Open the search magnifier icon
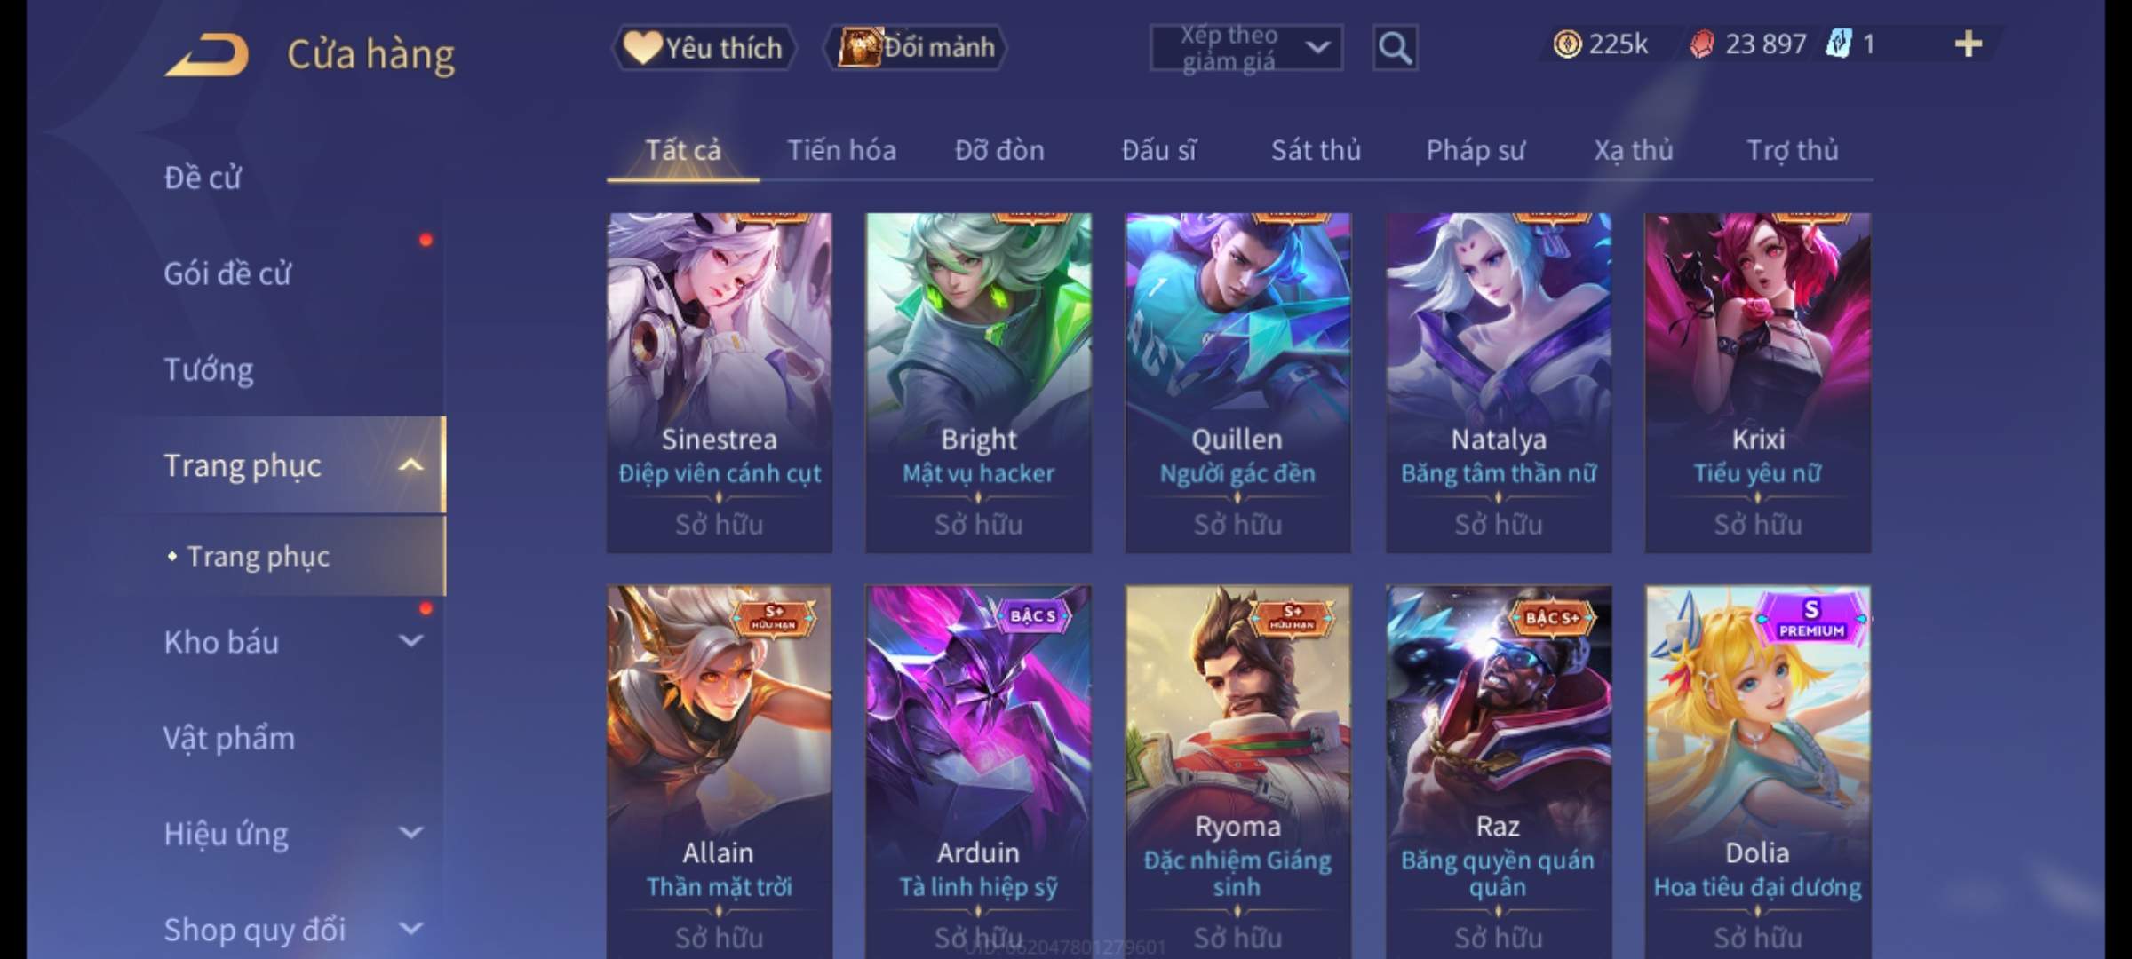The height and width of the screenshot is (959, 2132). (1395, 48)
